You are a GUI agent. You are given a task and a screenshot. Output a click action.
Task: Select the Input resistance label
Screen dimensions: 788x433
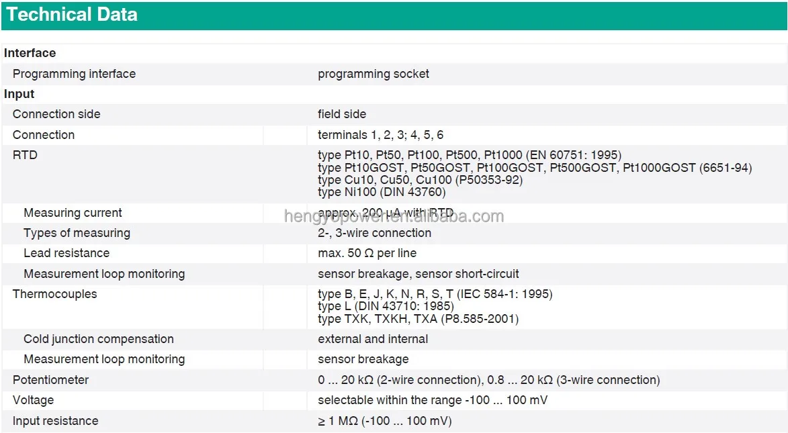coord(56,421)
